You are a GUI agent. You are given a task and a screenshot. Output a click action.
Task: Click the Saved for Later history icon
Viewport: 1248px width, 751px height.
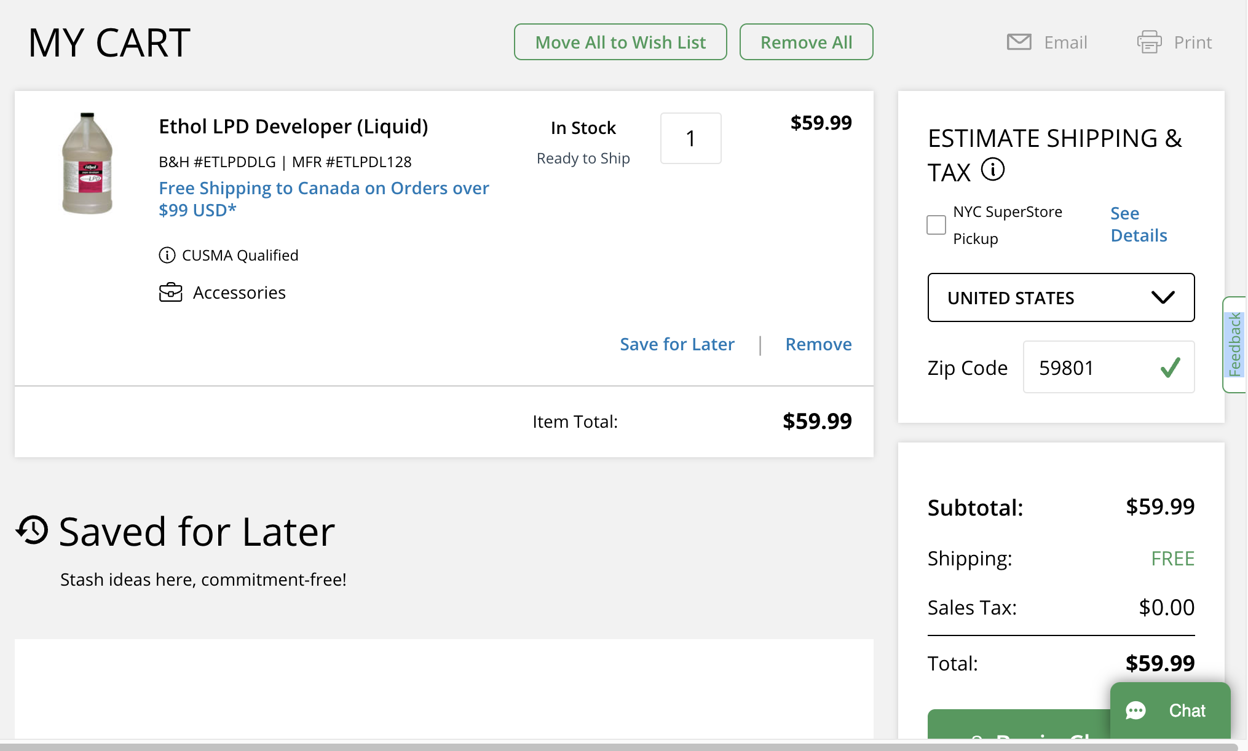(32, 530)
